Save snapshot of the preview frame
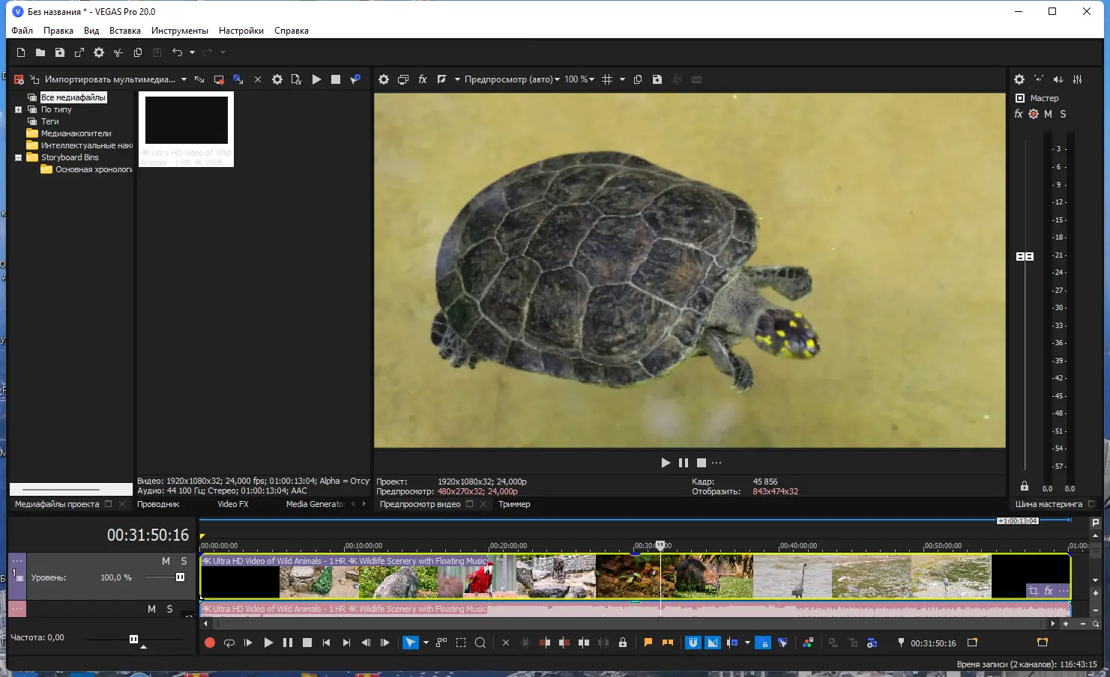 pos(657,79)
